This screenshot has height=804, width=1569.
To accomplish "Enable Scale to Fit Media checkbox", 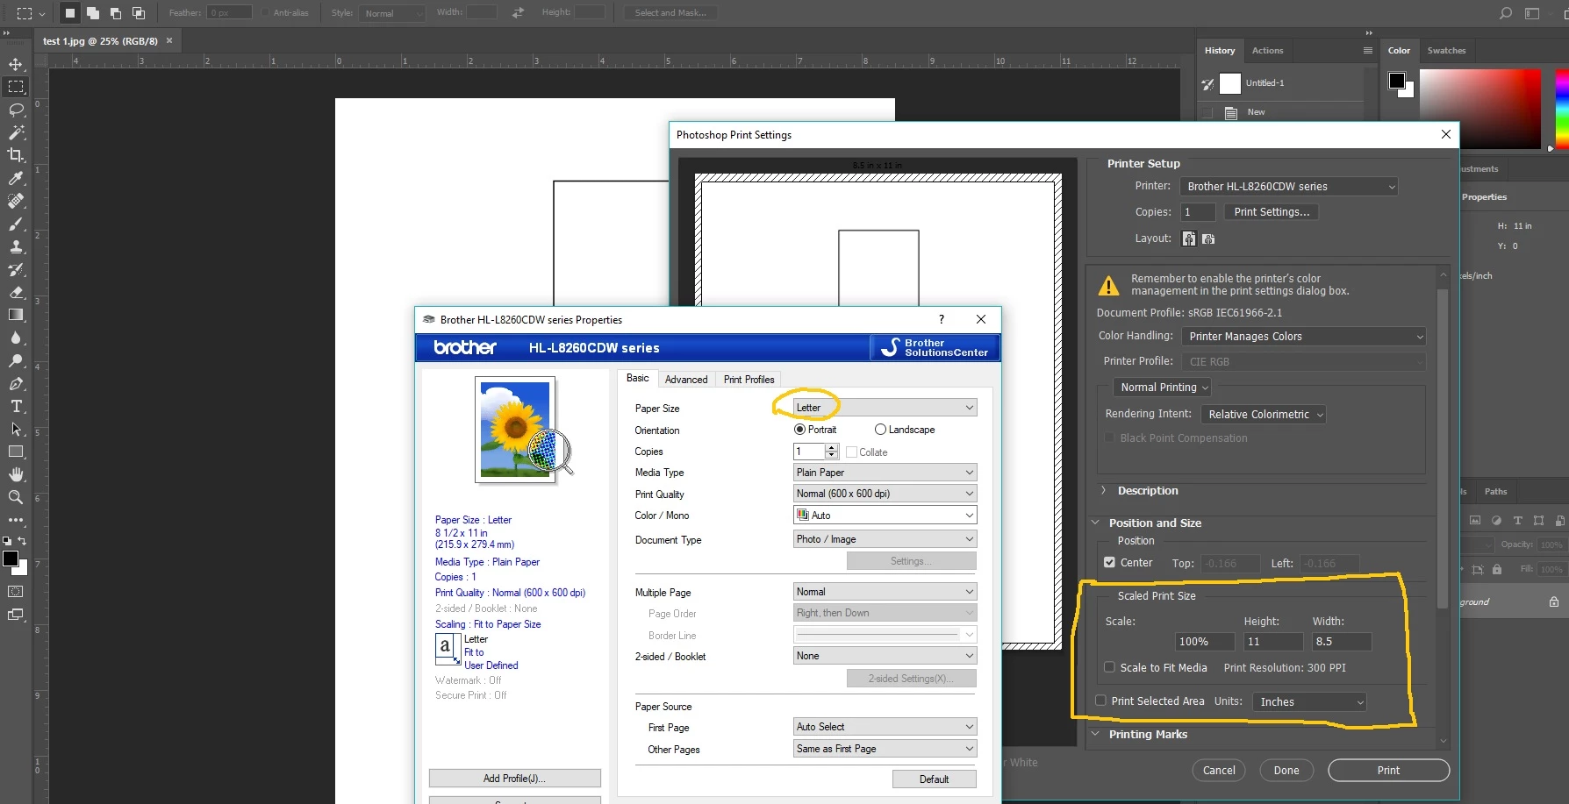I will 1109,667.
